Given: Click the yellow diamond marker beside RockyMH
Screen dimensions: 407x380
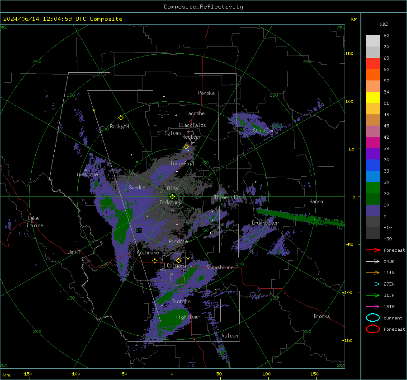Looking at the screenshot, I should pyautogui.click(x=121, y=118).
